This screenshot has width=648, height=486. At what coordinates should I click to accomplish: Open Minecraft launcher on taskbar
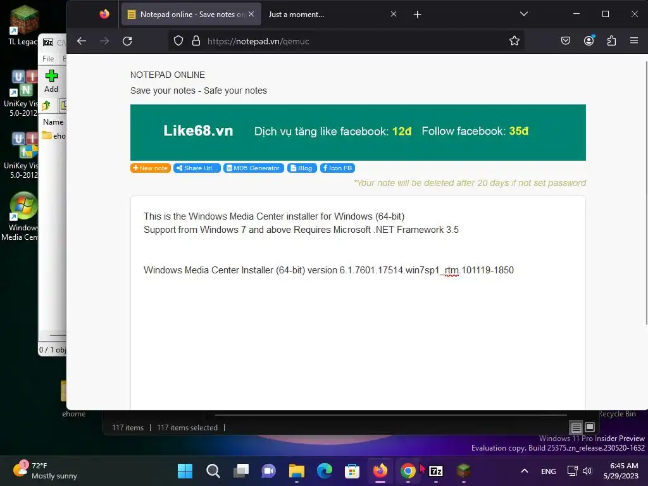(464, 471)
